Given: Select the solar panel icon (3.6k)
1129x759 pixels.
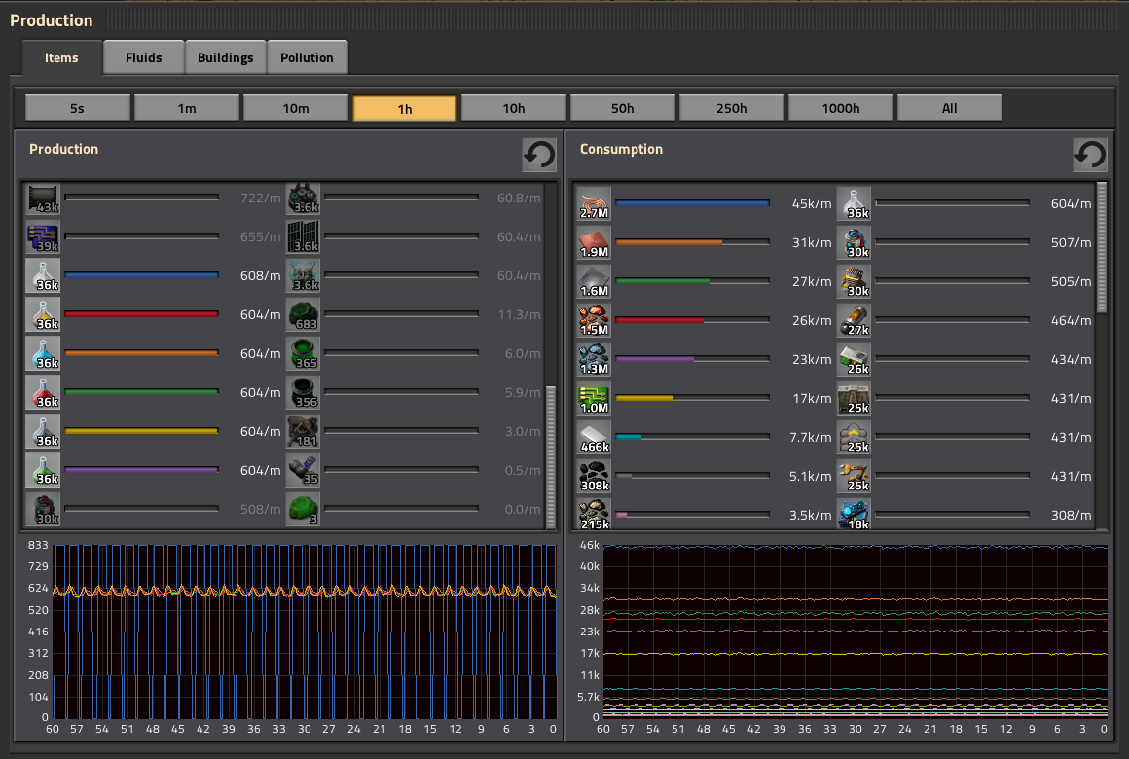Looking at the screenshot, I should (303, 236).
